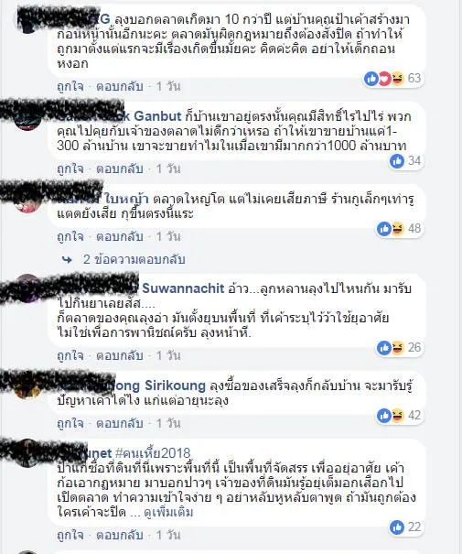Click the haha emoji beside 26 reactions
This screenshot has width=462, height=554.
pos(397,348)
